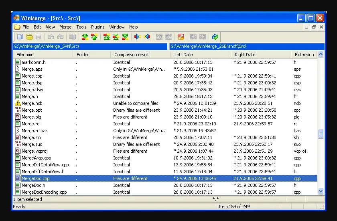Open the View menu
The image size is (337, 221).
tap(50, 27)
